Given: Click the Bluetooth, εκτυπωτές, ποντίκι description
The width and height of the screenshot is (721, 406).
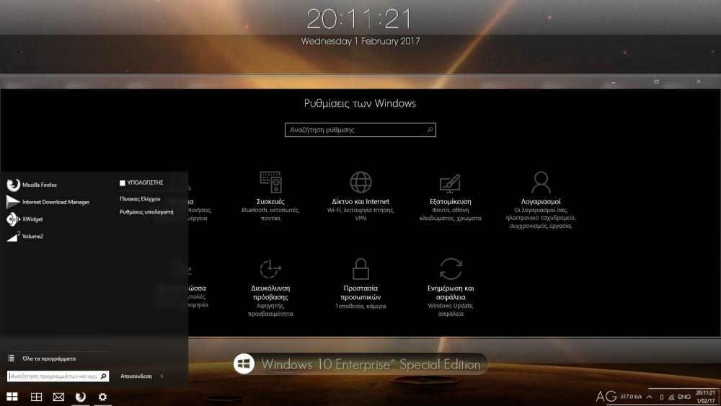Looking at the screenshot, I should click(270, 213).
